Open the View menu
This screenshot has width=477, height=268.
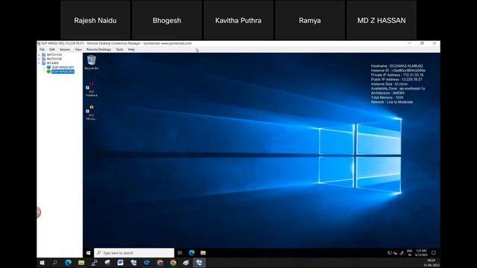(78, 49)
